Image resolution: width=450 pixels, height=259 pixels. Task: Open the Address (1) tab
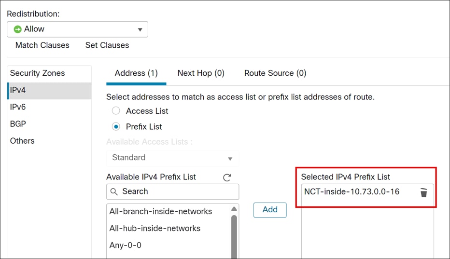pos(136,73)
